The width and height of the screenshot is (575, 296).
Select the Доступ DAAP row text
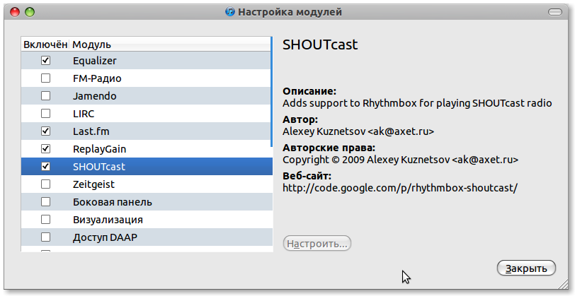click(x=105, y=237)
